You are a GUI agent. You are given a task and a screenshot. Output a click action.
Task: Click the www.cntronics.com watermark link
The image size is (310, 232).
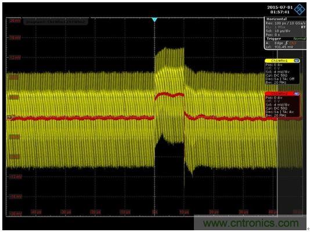click(x=251, y=223)
